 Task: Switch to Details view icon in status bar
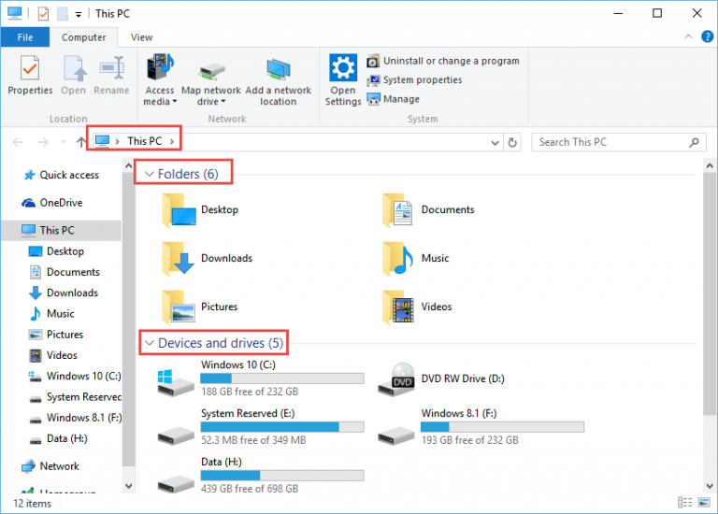[x=685, y=503]
